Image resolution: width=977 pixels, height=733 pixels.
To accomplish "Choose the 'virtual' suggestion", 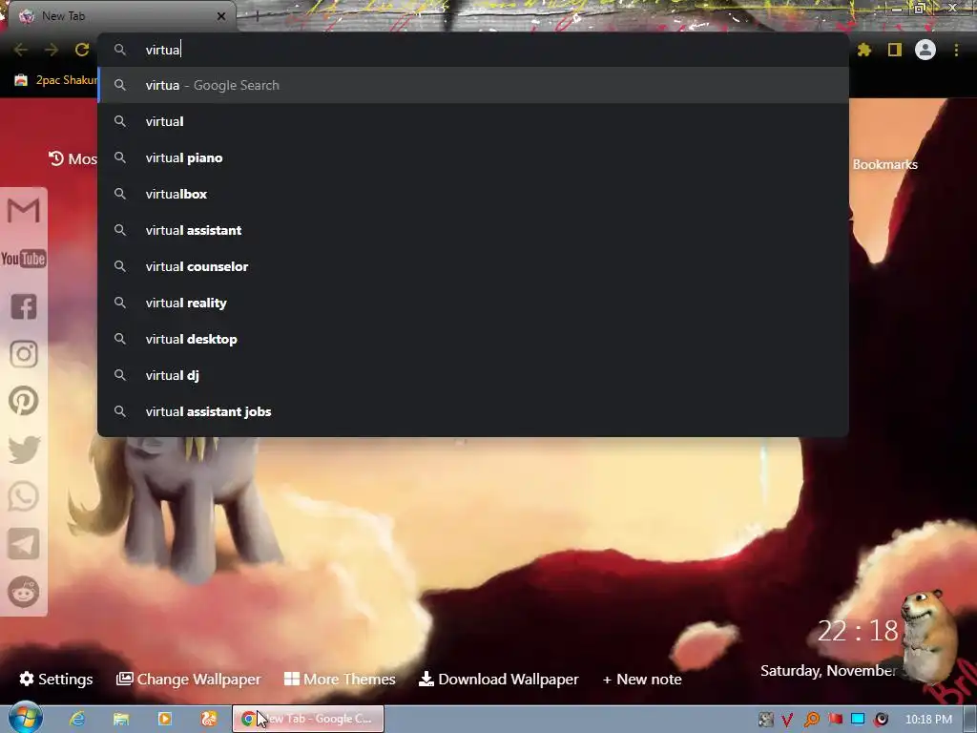I will pyautogui.click(x=473, y=121).
